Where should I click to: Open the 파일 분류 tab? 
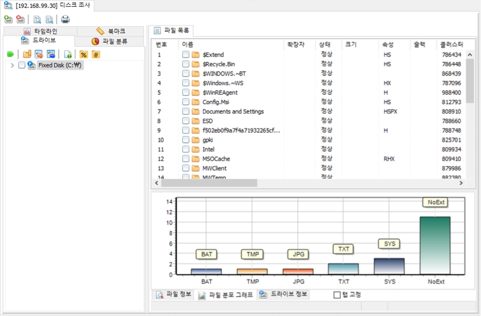pyautogui.click(x=109, y=41)
